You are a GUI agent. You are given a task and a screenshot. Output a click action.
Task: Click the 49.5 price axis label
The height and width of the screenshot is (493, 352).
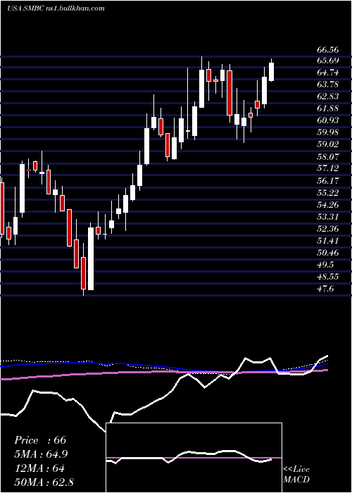tap(325, 264)
